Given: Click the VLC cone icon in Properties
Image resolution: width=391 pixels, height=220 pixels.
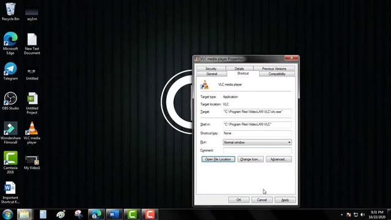Looking at the screenshot, I should click(205, 85).
